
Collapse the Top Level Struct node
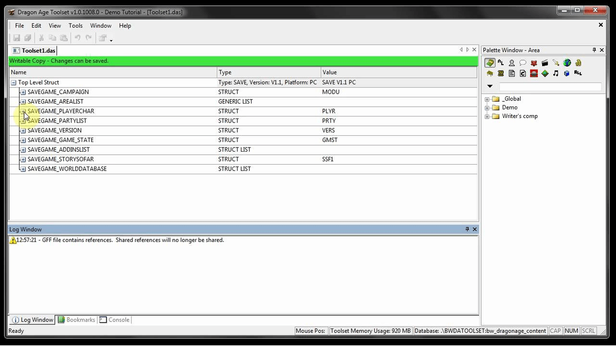[x=13, y=83]
